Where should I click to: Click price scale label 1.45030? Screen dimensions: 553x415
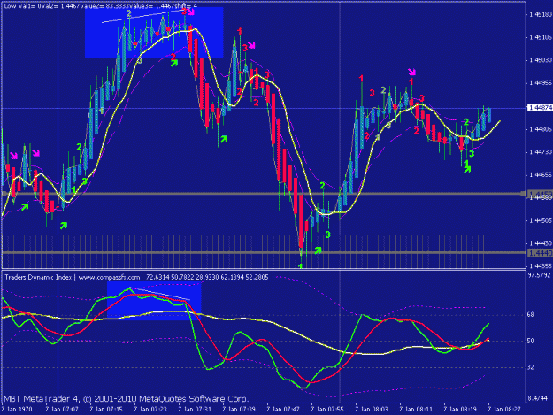tap(540, 60)
